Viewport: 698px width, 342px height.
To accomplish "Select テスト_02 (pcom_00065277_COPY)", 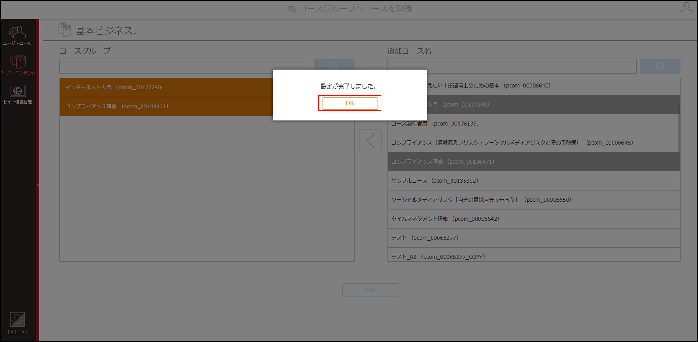I will point(534,254).
